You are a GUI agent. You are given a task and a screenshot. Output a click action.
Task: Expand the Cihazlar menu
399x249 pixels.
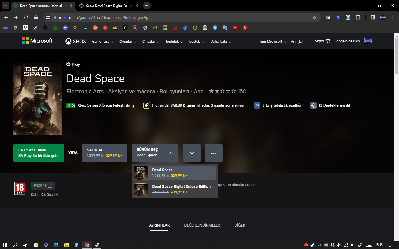coord(151,41)
